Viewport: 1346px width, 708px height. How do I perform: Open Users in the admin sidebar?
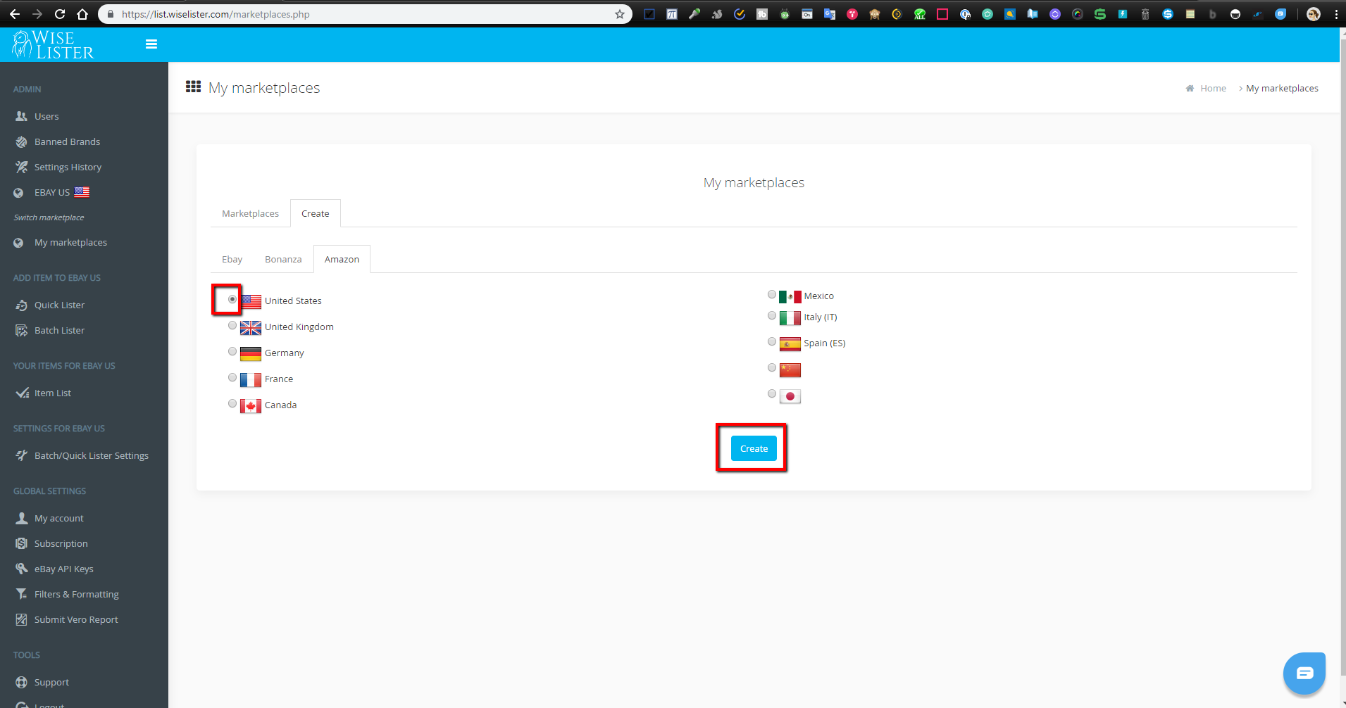pyautogui.click(x=46, y=116)
